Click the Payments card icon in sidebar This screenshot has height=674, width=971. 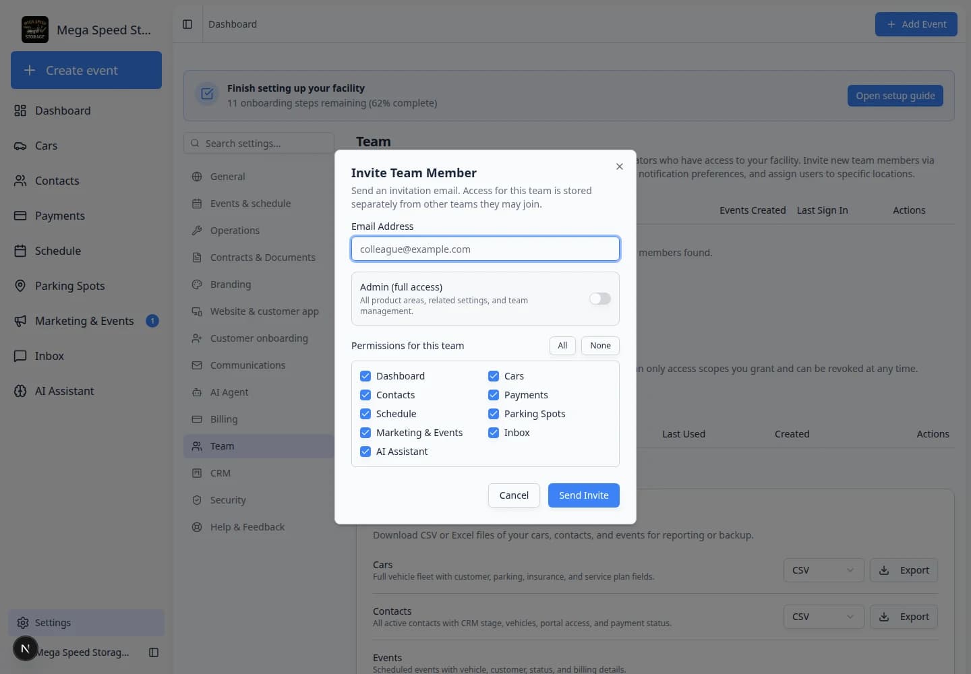pos(20,216)
